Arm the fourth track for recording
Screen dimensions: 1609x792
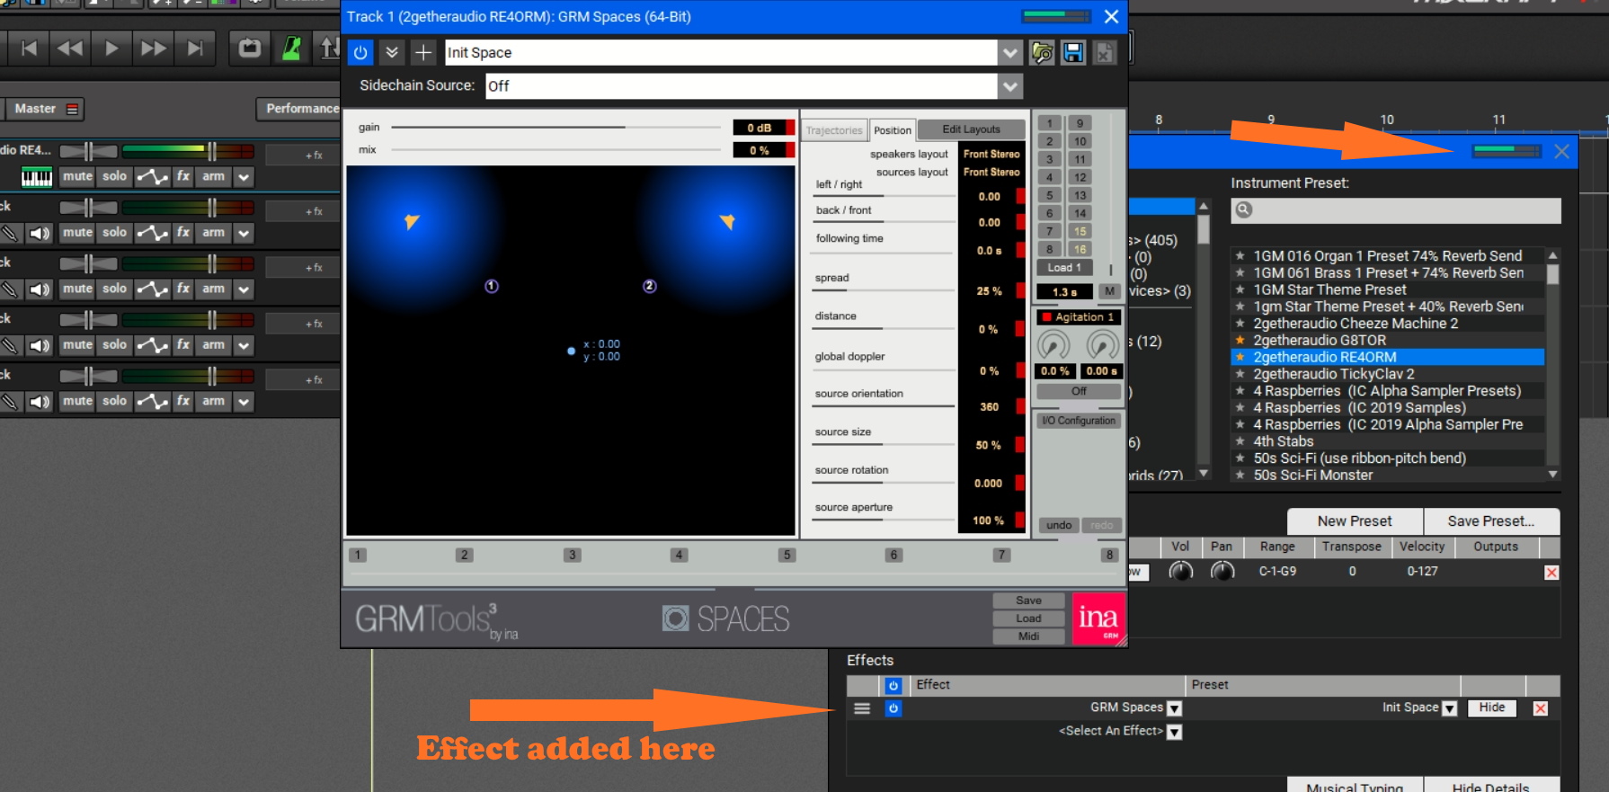213,345
